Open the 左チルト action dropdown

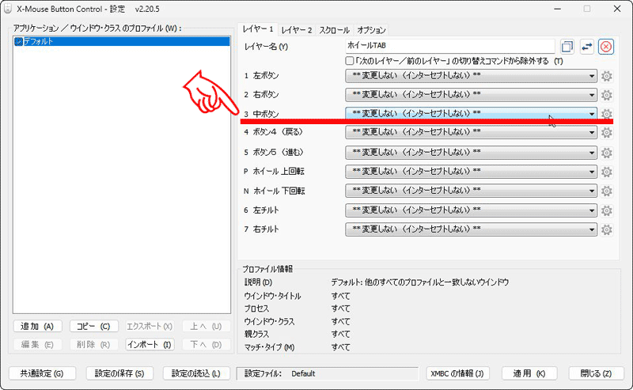pos(471,210)
